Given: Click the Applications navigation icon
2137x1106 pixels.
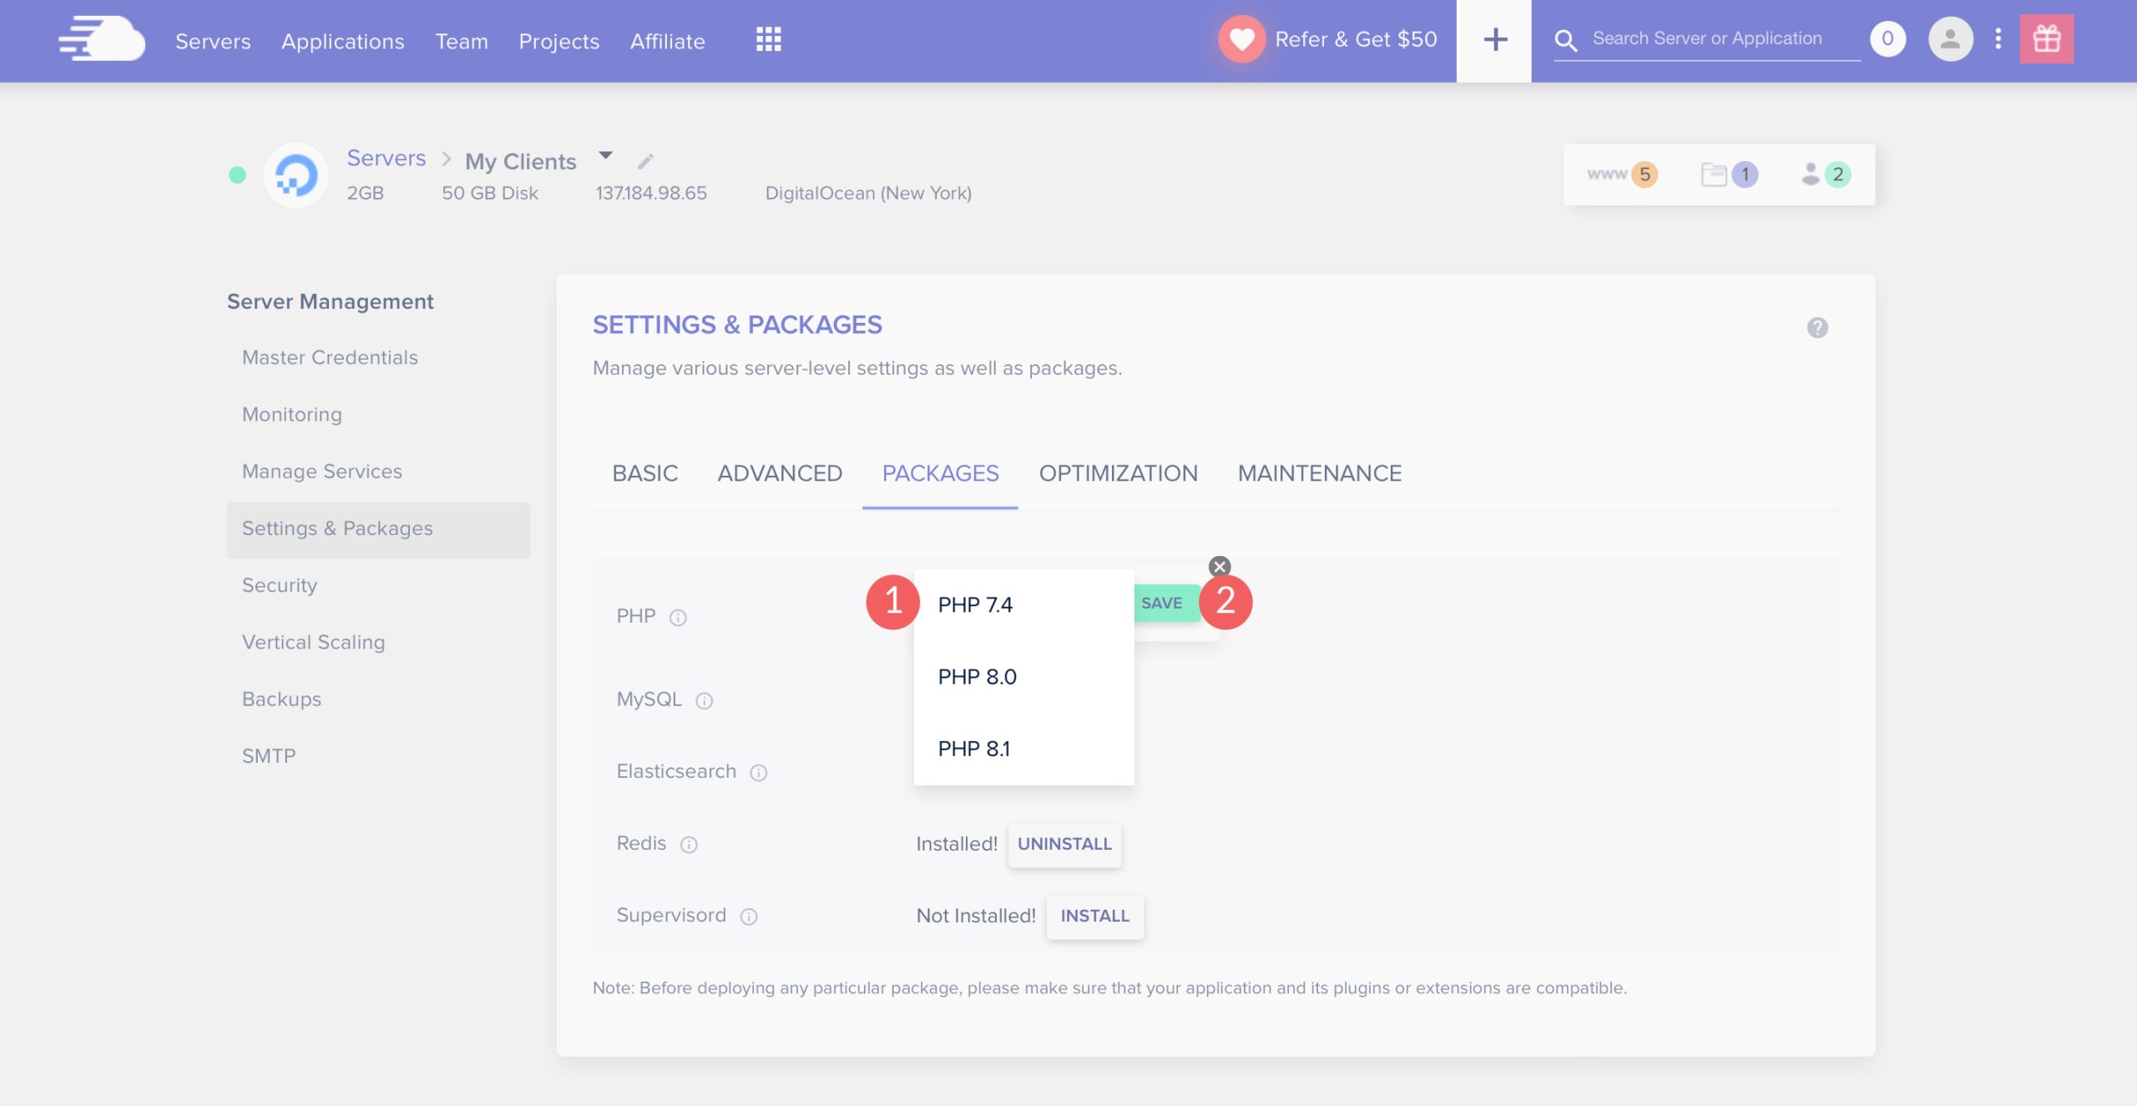Looking at the screenshot, I should tap(343, 38).
